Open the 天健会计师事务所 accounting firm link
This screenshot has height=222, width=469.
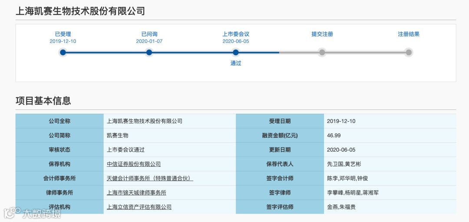tap(150, 179)
